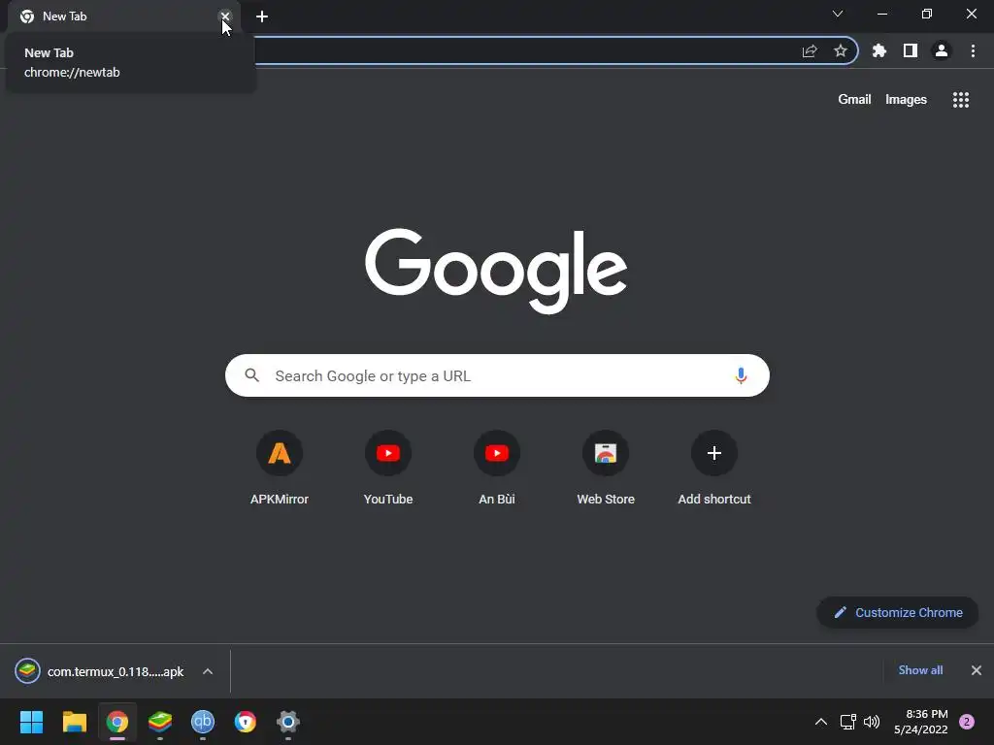Open the downloaded com.termux apk file
Image resolution: width=994 pixels, height=745 pixels.
coord(100,671)
